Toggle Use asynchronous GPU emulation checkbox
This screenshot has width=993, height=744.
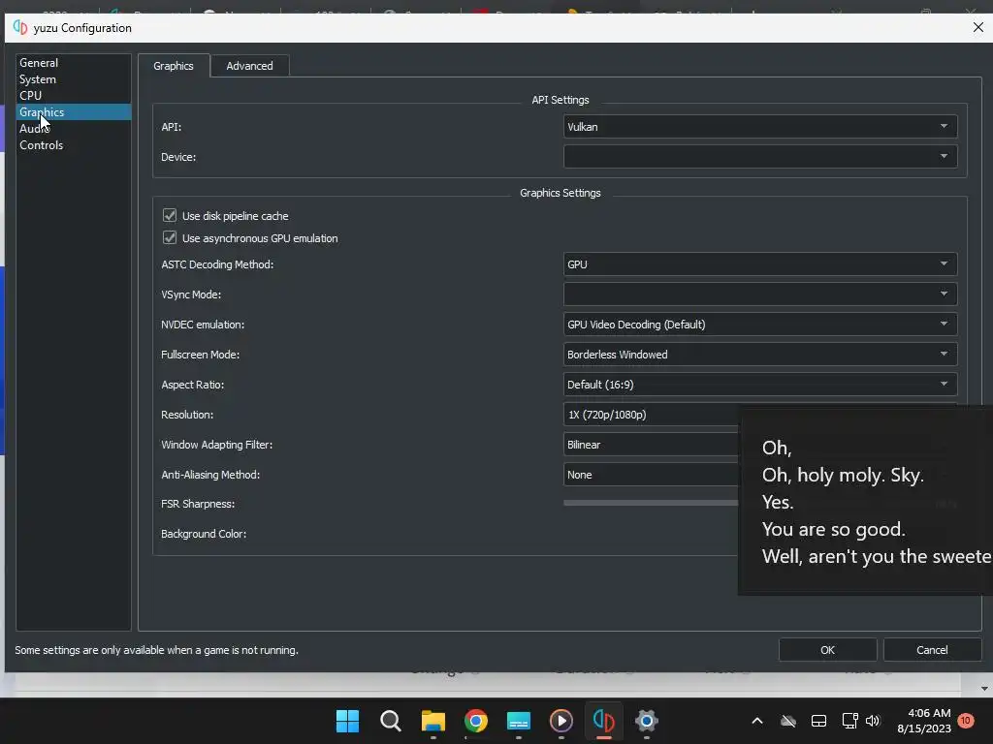(x=170, y=238)
